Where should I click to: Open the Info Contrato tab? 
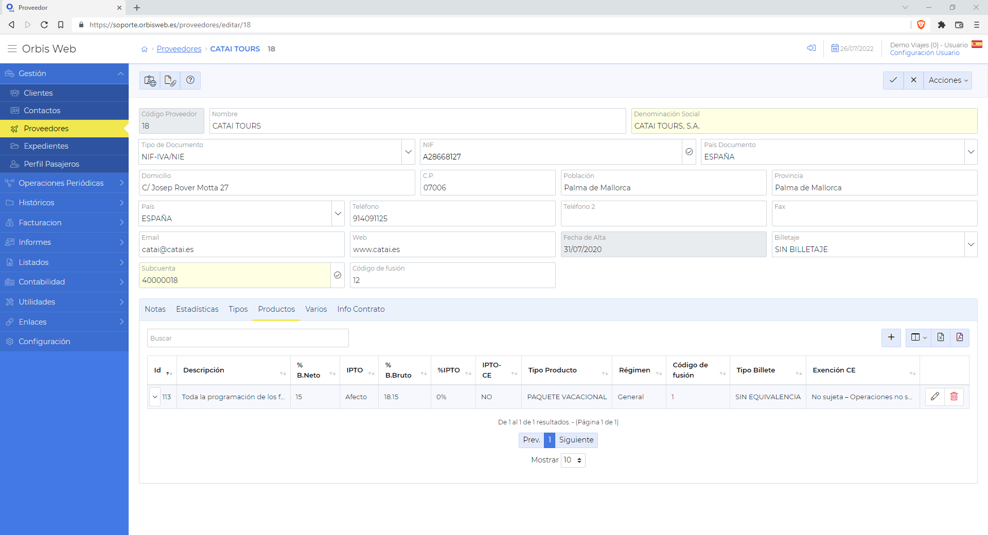(361, 309)
